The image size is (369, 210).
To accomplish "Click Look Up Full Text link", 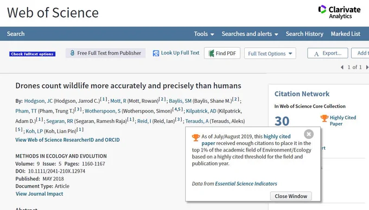I will pos(176,53).
